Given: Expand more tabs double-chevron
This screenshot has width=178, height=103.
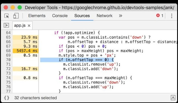Looking at the screenshot, I should pyautogui.click(x=120, y=16).
